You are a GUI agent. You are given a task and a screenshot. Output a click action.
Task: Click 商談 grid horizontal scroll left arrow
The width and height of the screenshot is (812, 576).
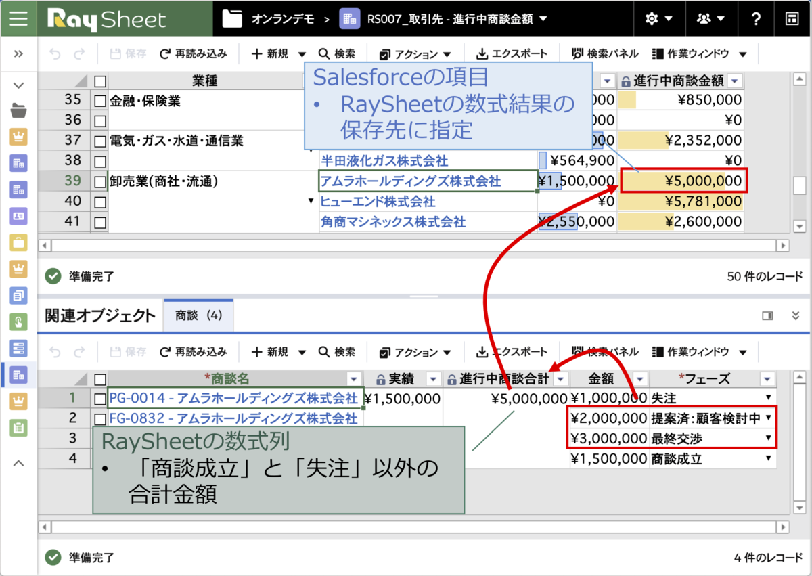(45, 526)
